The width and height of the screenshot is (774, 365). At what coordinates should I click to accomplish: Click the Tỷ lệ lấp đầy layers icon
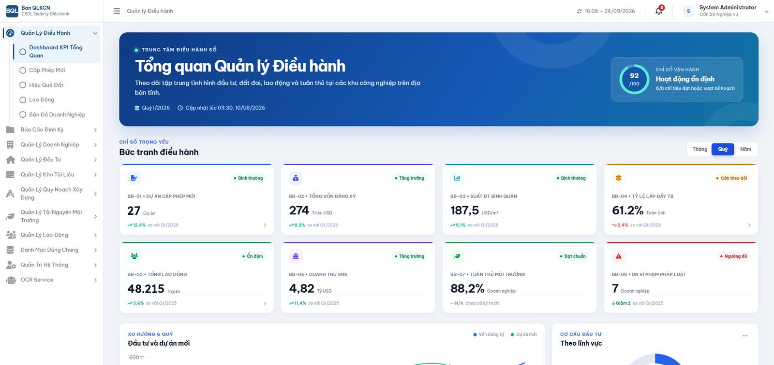[x=618, y=178]
